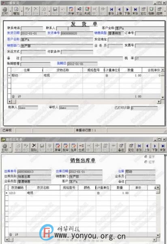The height and width of the screenshot is (244, 167).
Task: Select the 红字 radio button
Action: (x=150, y=162)
